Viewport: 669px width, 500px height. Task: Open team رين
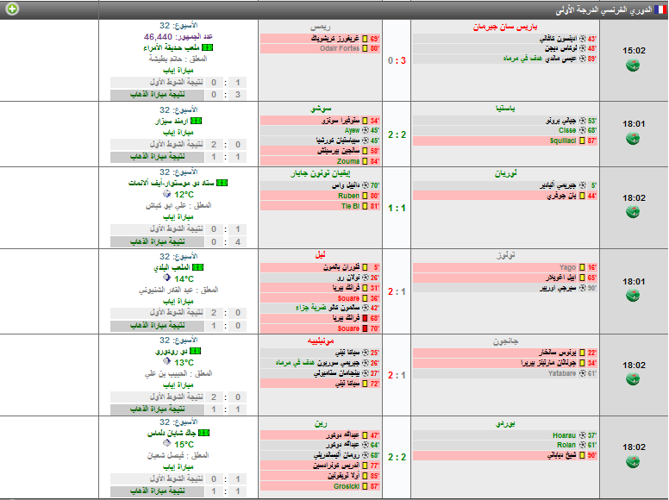(x=321, y=423)
